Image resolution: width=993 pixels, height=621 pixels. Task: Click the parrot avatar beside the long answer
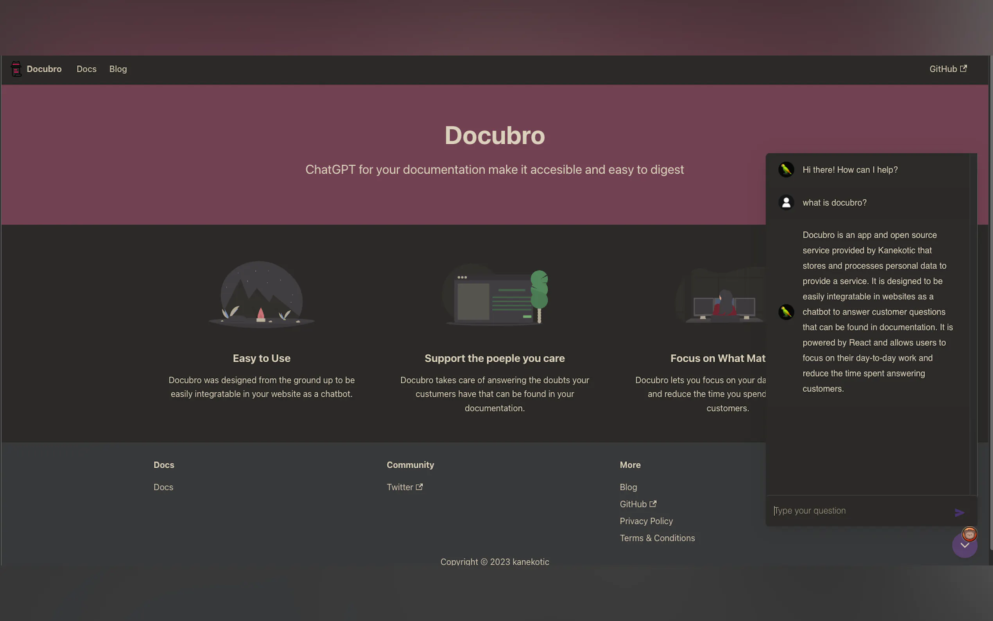point(786,312)
